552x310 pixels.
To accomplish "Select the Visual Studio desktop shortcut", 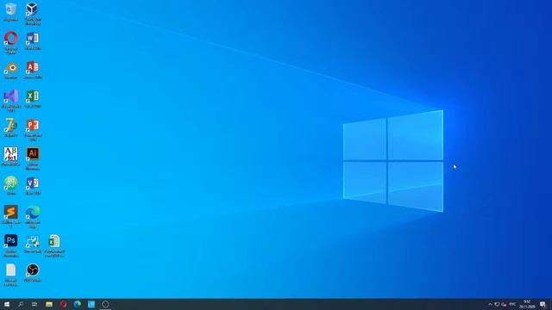I will [11, 101].
